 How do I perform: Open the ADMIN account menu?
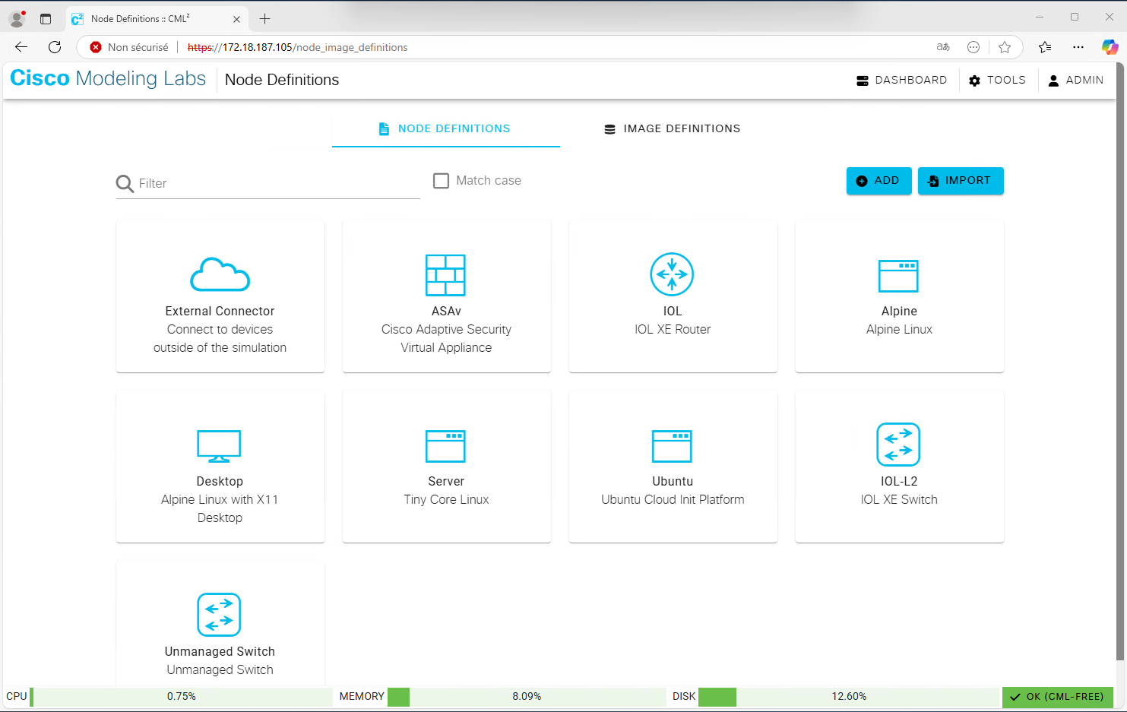[x=1075, y=80]
